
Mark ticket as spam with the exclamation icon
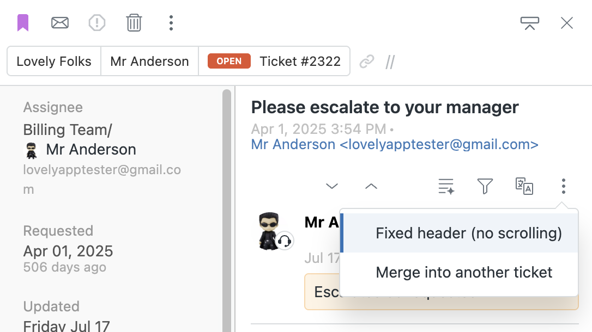tap(97, 23)
